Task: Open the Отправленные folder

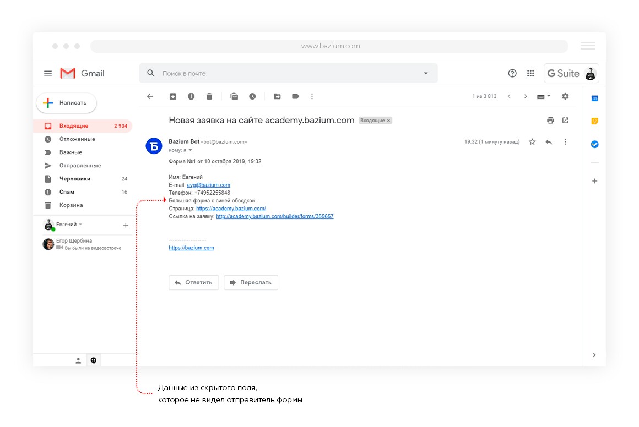Action: pos(83,166)
